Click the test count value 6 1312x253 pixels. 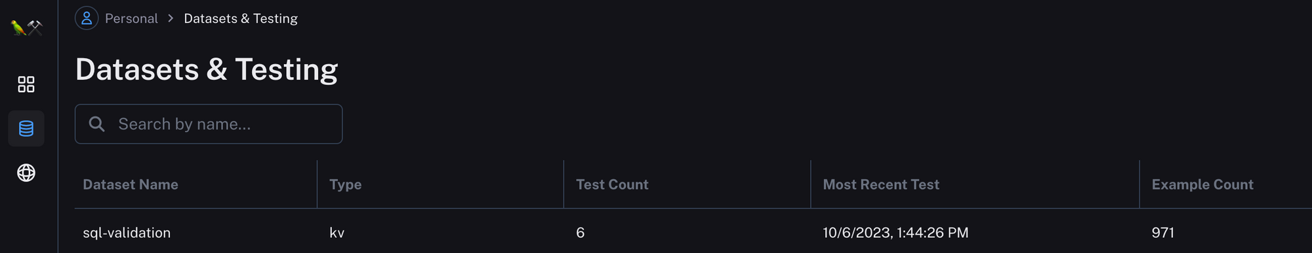click(x=581, y=233)
